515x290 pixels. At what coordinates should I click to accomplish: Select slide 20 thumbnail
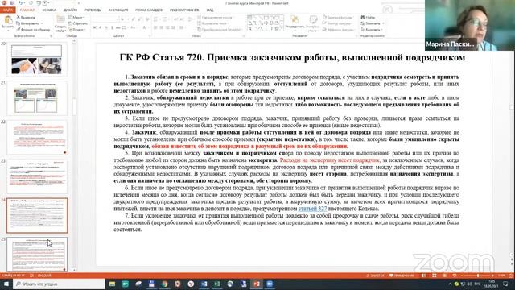[x=37, y=60]
